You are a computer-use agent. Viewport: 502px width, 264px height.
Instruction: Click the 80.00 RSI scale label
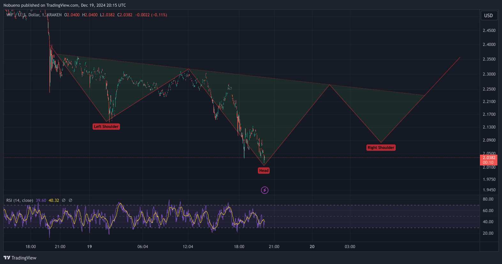coord(488,199)
